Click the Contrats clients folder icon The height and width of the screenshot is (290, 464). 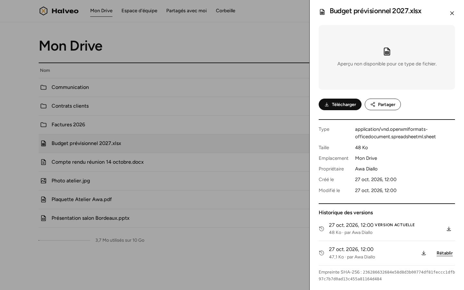coord(43,106)
